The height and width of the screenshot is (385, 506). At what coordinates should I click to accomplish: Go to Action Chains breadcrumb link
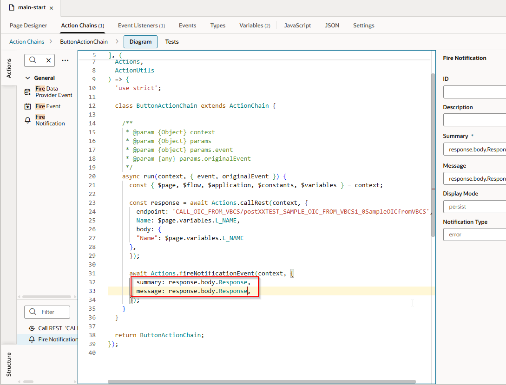tap(27, 42)
